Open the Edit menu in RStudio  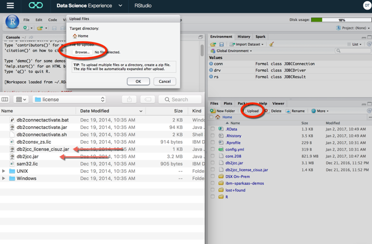39,20
